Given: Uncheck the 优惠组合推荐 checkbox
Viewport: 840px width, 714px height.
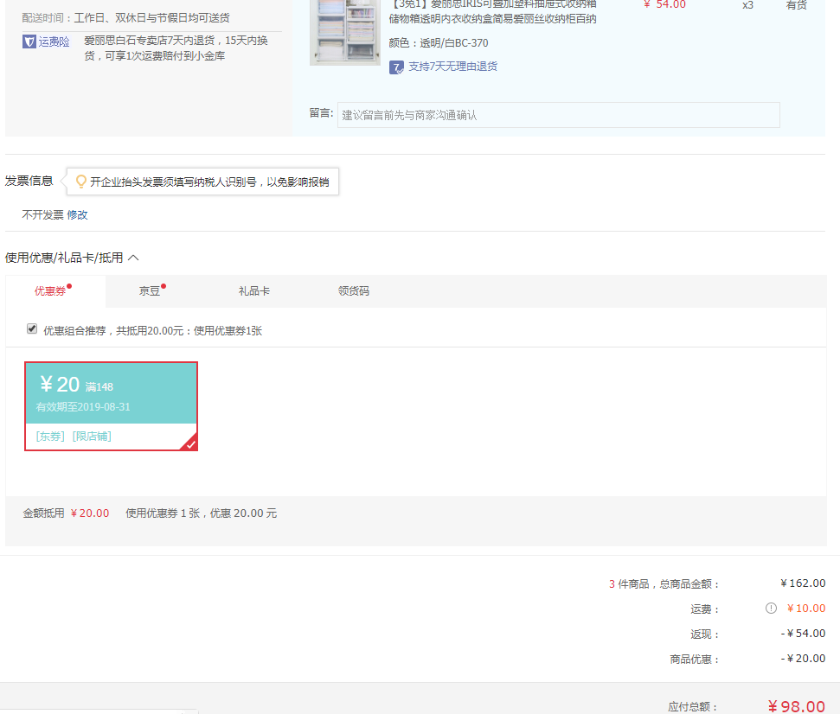Looking at the screenshot, I should coord(32,328).
